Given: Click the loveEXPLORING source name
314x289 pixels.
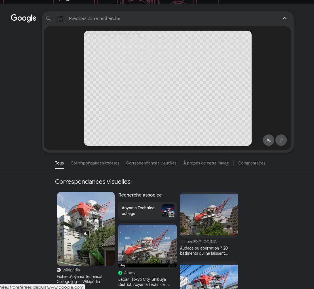Looking at the screenshot, I should [201, 242].
